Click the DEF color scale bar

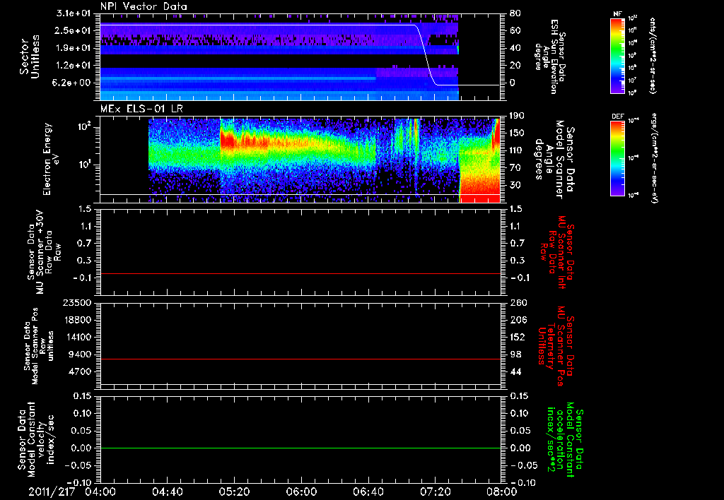[618, 158]
